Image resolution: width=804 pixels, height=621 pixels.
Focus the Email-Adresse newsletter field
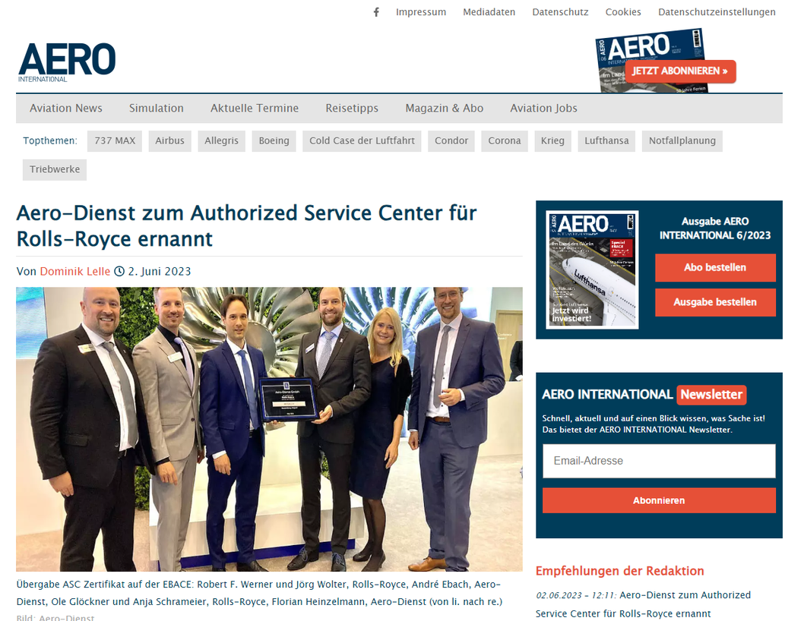point(659,461)
